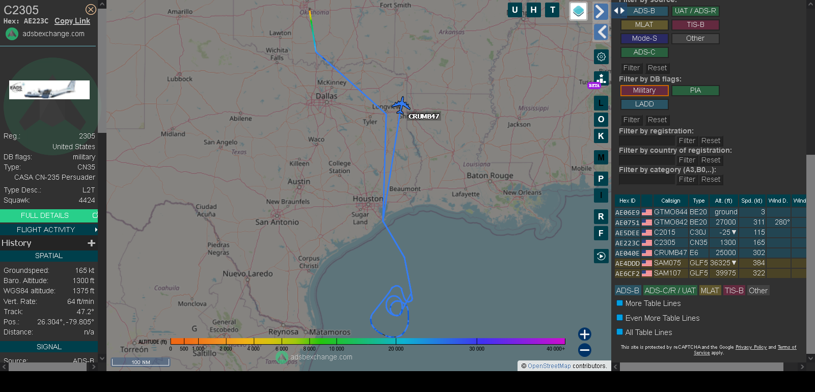Sort table by Alt. (ft) column
The image size is (815, 392).
[723, 201]
